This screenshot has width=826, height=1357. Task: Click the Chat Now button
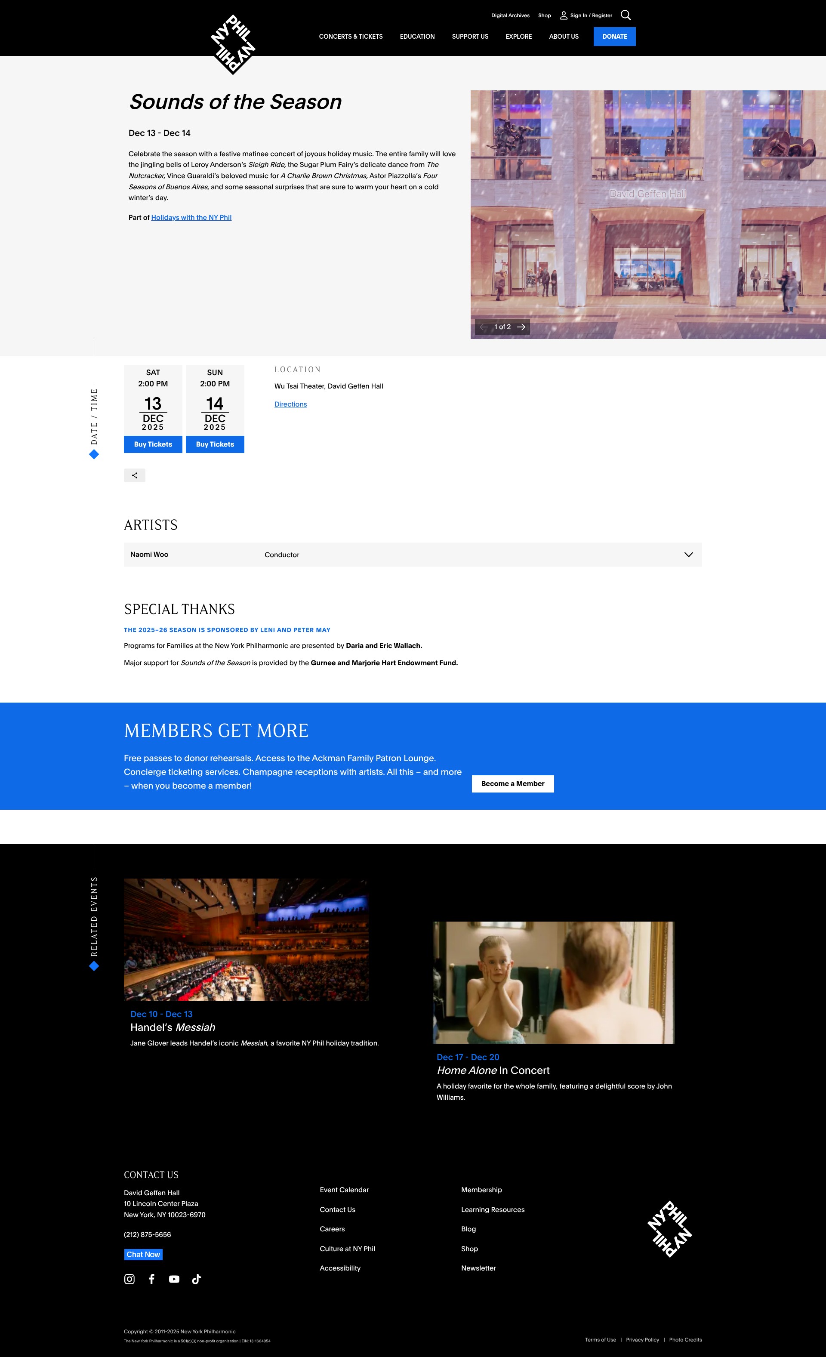143,1255
